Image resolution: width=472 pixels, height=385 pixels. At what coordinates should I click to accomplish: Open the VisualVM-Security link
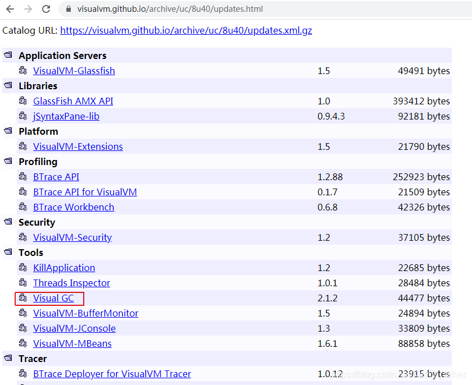point(72,237)
